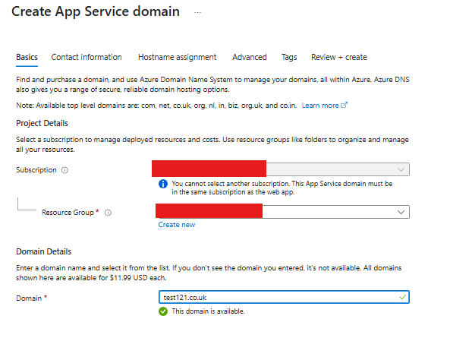Click the Create new resource group link

tap(177, 225)
